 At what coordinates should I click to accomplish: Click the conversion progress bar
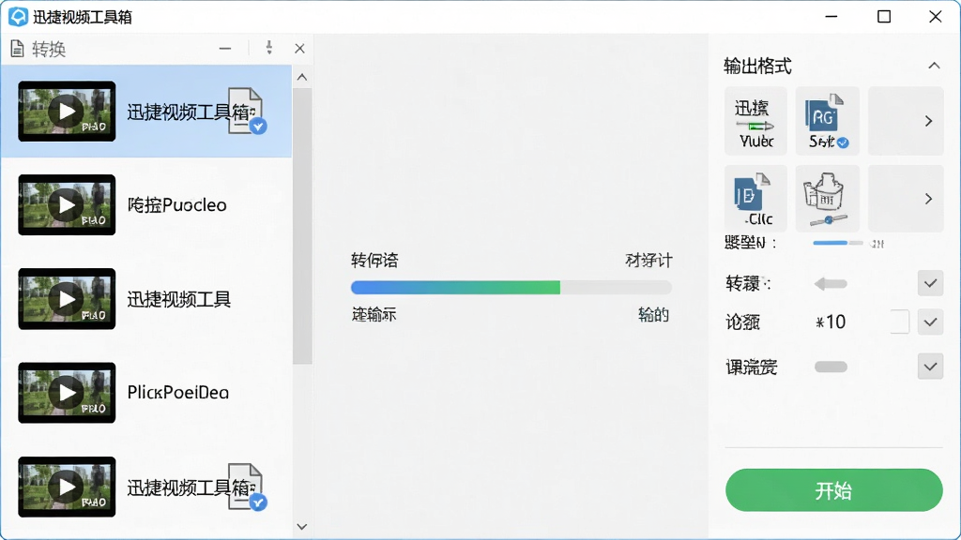tap(511, 287)
